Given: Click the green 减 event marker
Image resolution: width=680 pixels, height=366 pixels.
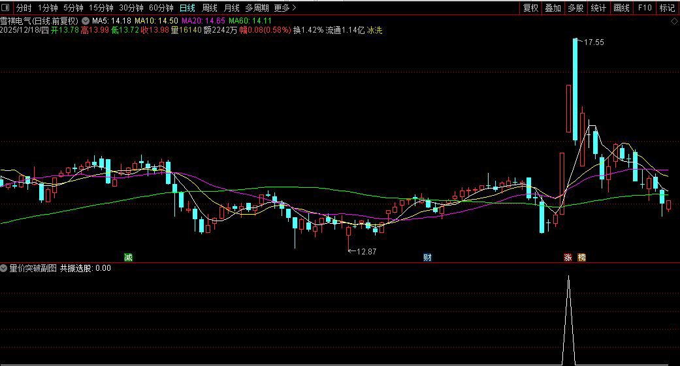Looking at the screenshot, I should [x=129, y=257].
